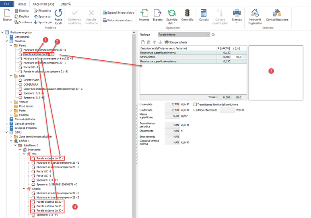Click the Esporta icon

point(158,13)
